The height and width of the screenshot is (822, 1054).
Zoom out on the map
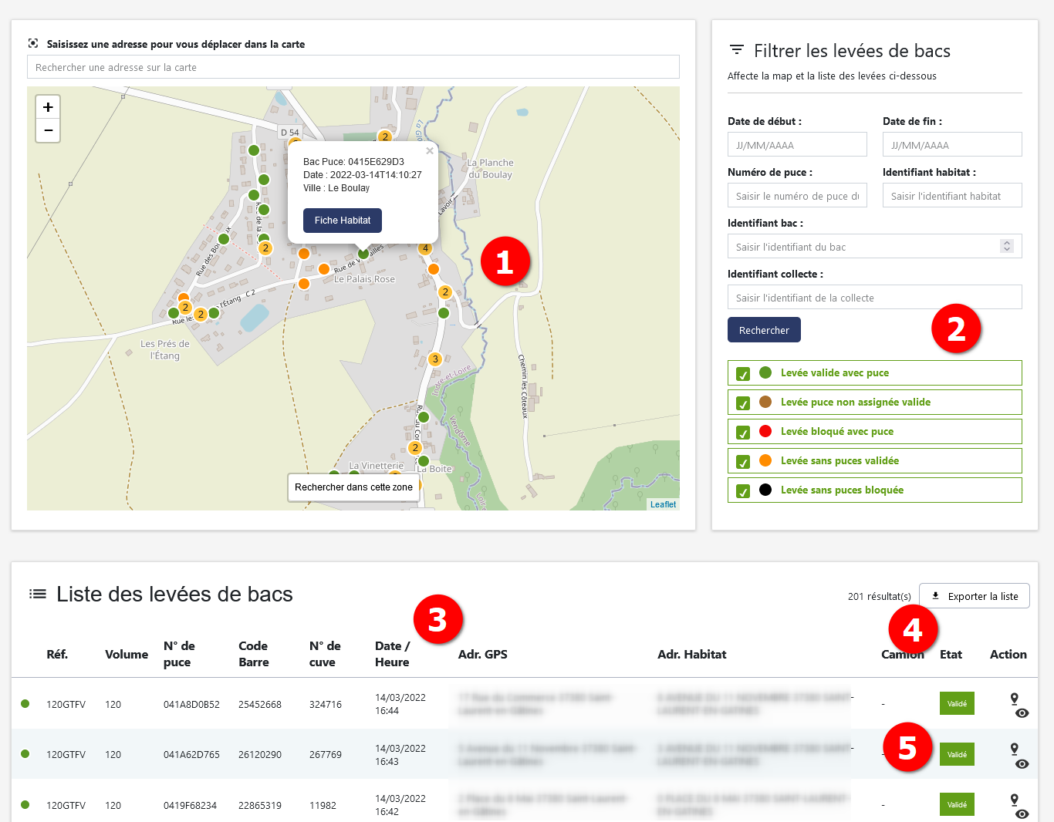[48, 130]
